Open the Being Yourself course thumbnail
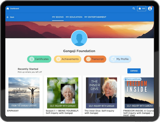160x122 pixels. (x=63, y=93)
